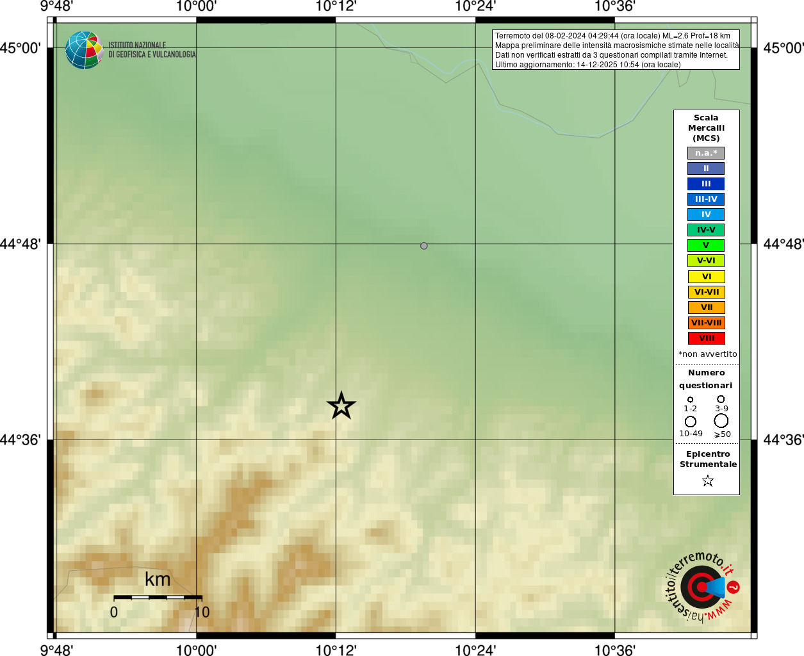Click the bottom 9°48' longitude label
Image resolution: width=804 pixels, height=656 pixels.
pos(56,650)
